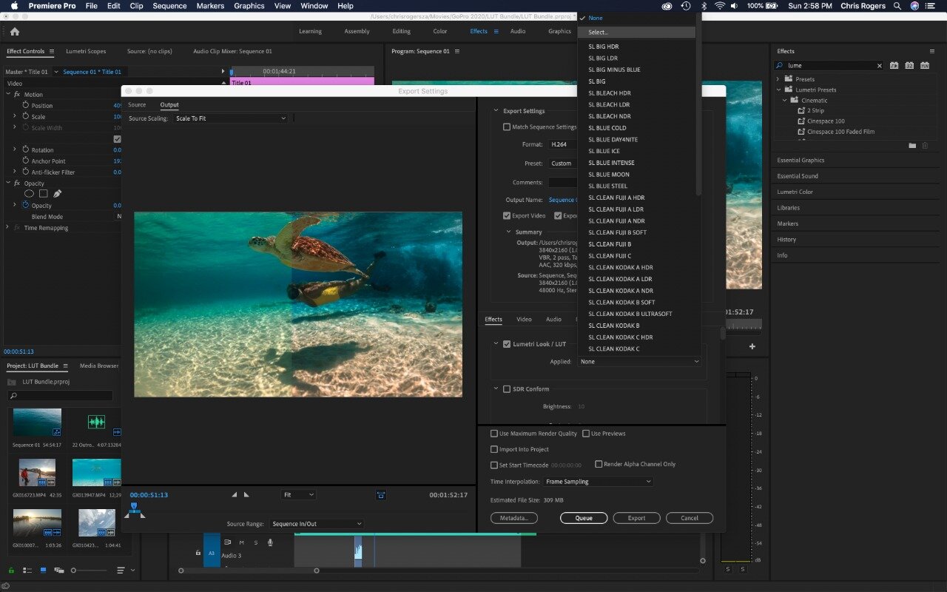Open the Sequence menu in menu bar
The width and height of the screenshot is (947, 592).
(x=169, y=6)
